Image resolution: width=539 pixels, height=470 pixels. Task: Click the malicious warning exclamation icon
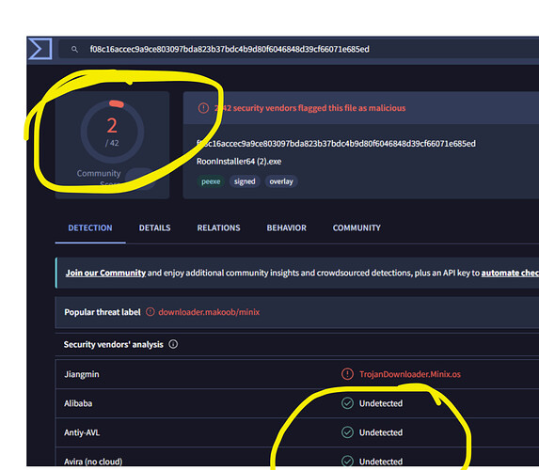tap(203, 108)
